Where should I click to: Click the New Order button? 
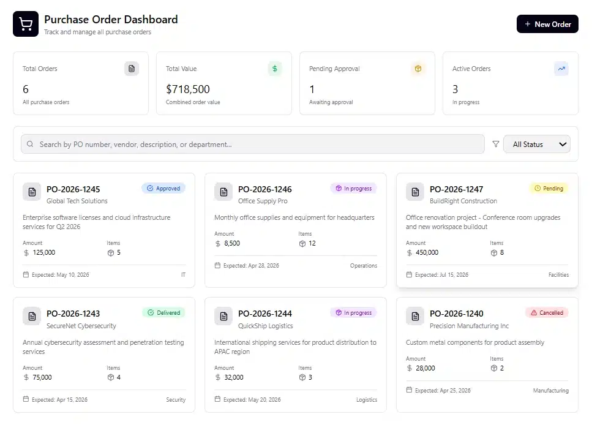pos(547,24)
